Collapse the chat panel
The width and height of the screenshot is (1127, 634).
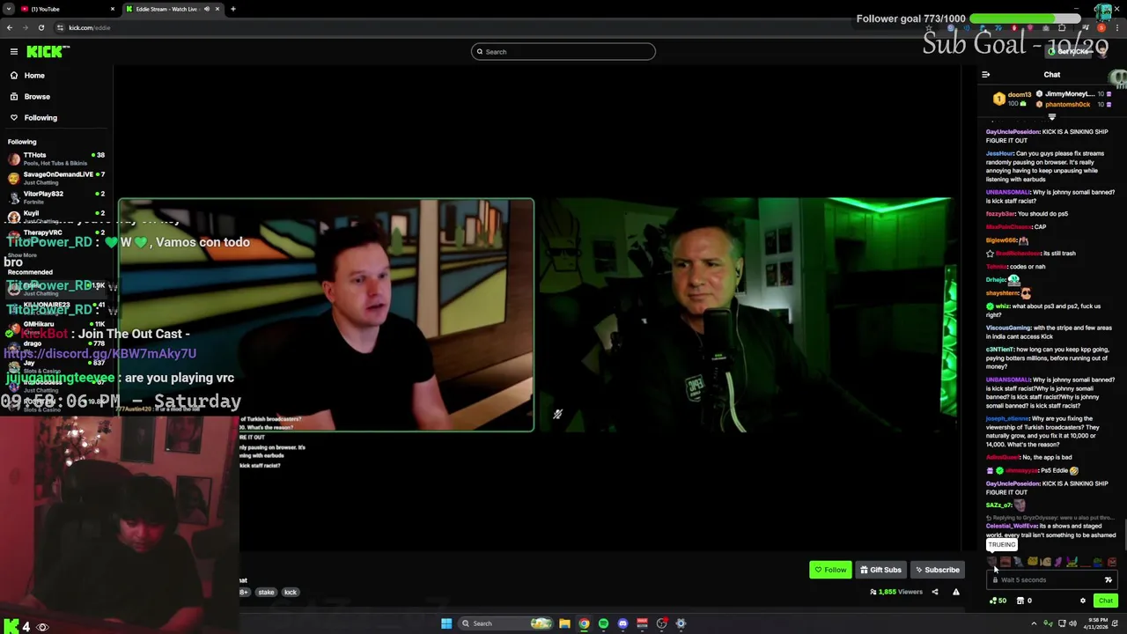[985, 75]
